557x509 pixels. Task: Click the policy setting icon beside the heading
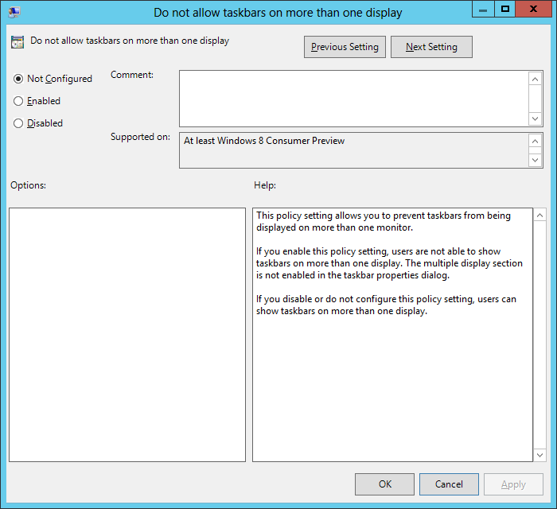pyautogui.click(x=18, y=42)
